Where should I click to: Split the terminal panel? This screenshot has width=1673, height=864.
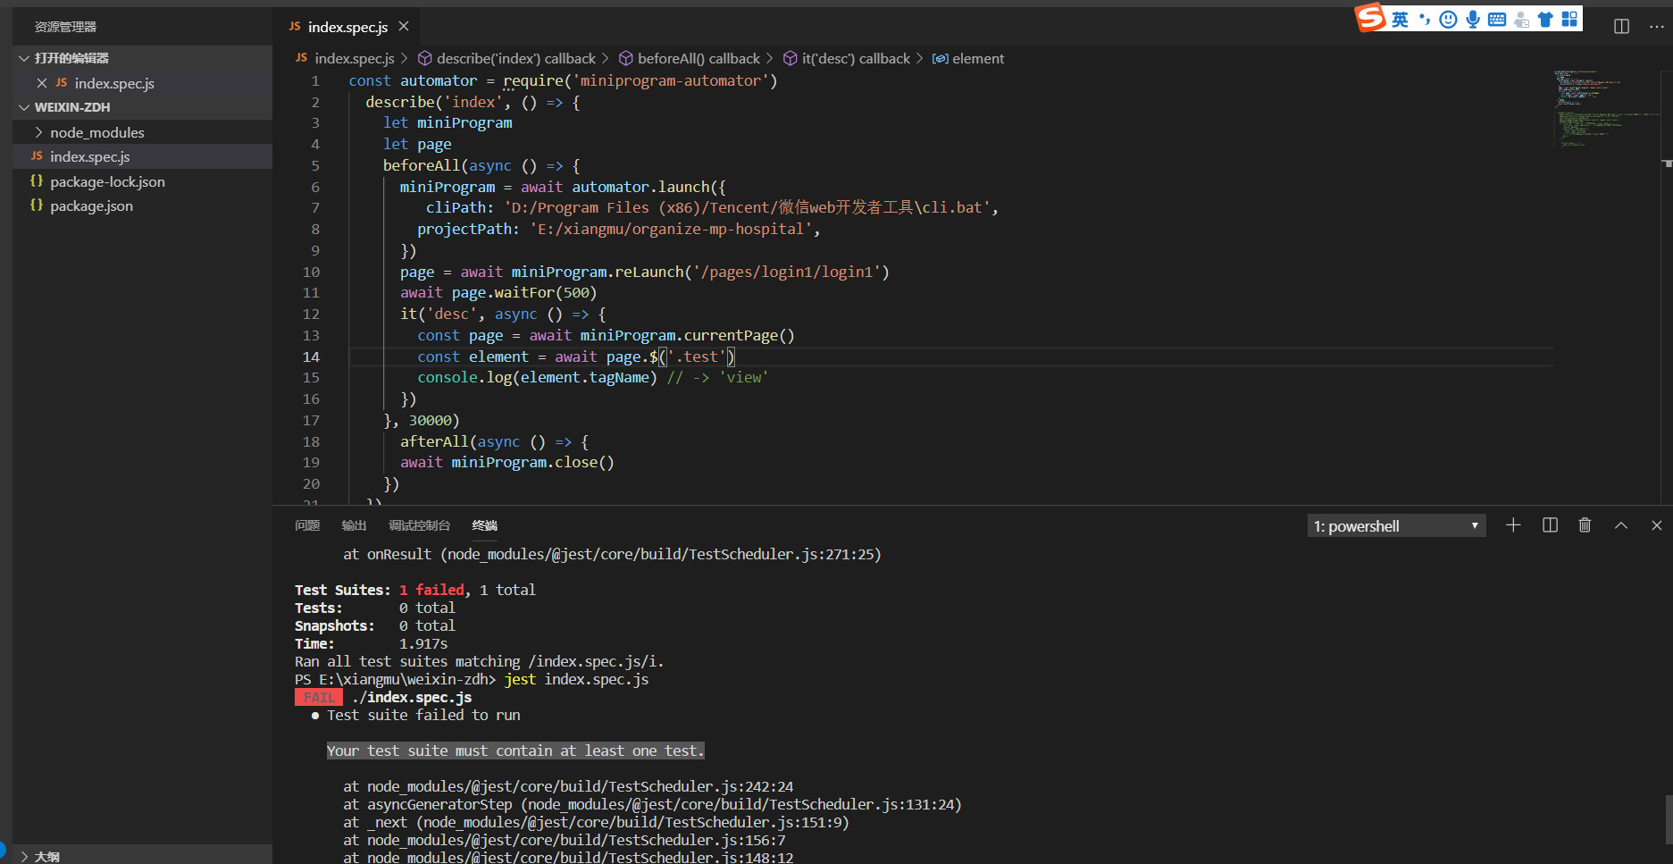1550,525
